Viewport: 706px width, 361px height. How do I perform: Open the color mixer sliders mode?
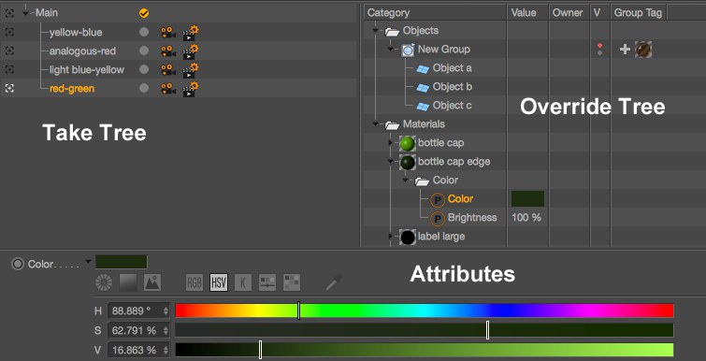(267, 282)
